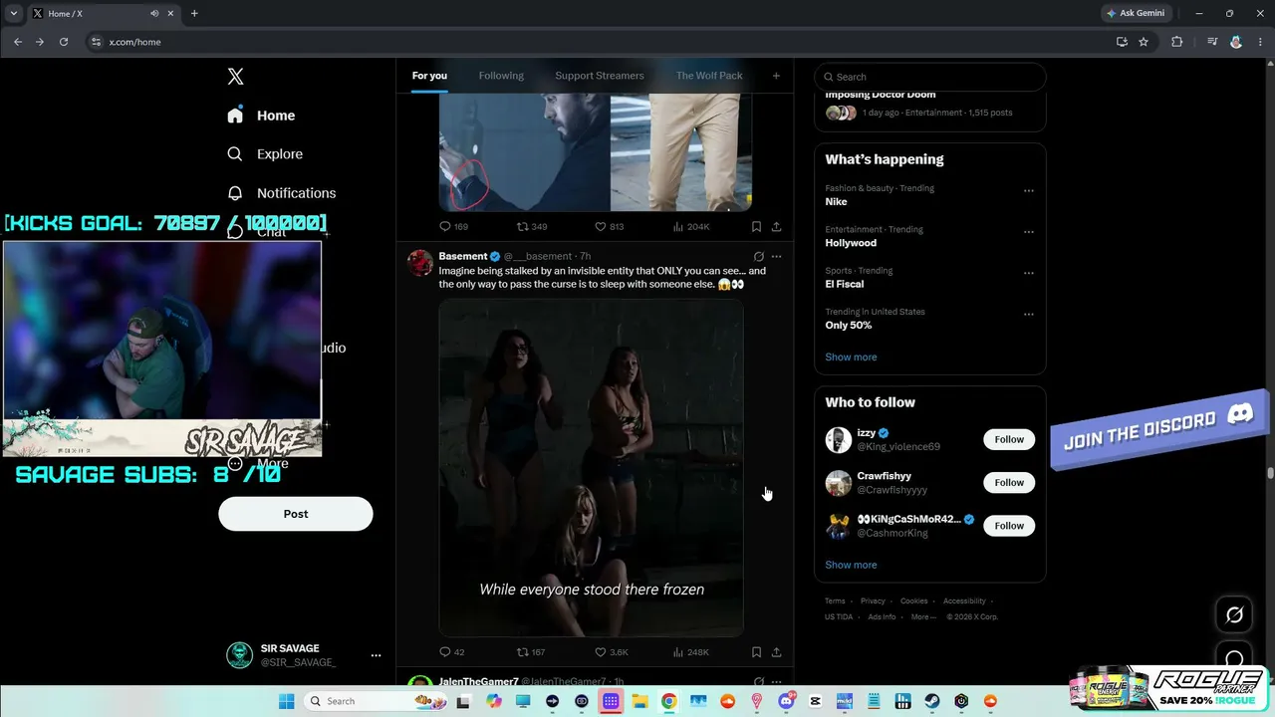This screenshot has width=1275, height=717.
Task: Click the Chrome address bar
Action: [x=598, y=42]
